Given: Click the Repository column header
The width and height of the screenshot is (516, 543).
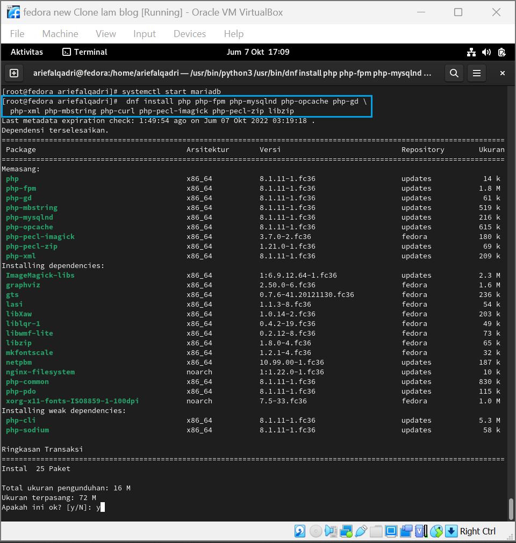Looking at the screenshot, I should pos(423,150).
